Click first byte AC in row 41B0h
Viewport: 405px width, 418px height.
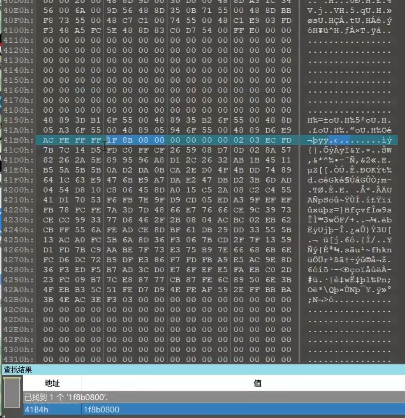48,140
